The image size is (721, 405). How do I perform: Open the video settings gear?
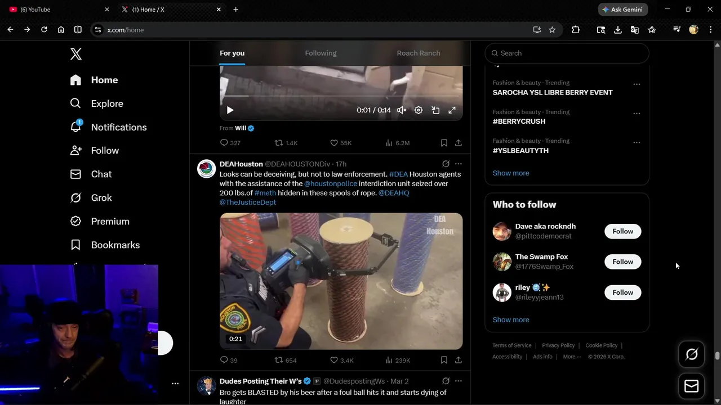[x=419, y=110]
